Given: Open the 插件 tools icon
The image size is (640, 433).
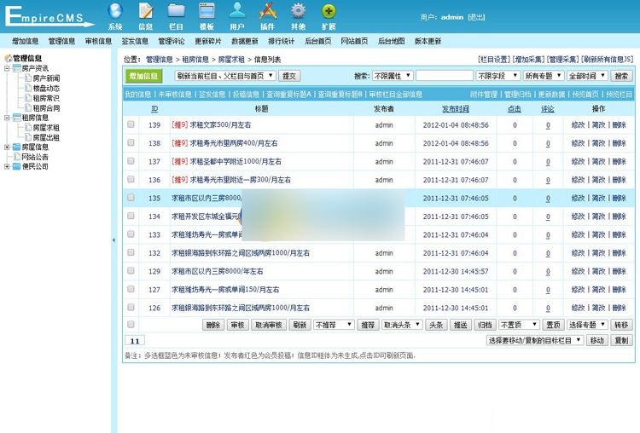Looking at the screenshot, I should click(268, 11).
